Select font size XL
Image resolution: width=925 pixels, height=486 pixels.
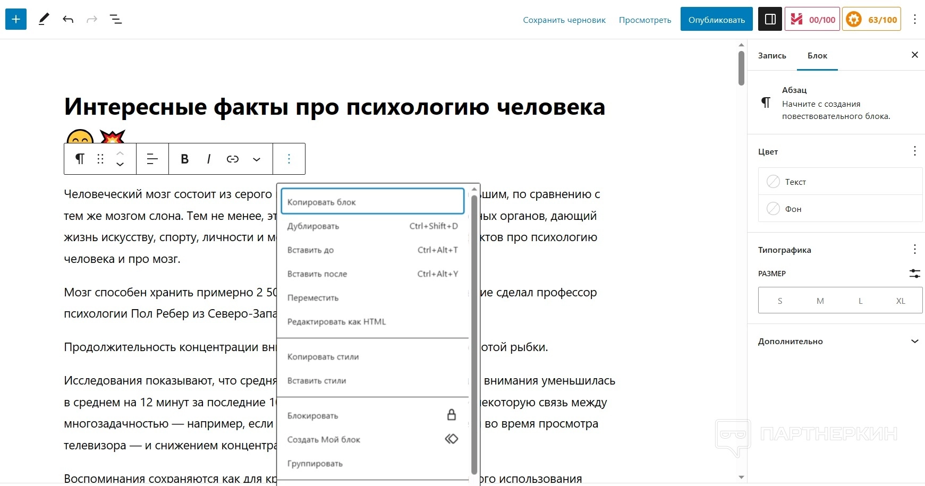pyautogui.click(x=901, y=301)
